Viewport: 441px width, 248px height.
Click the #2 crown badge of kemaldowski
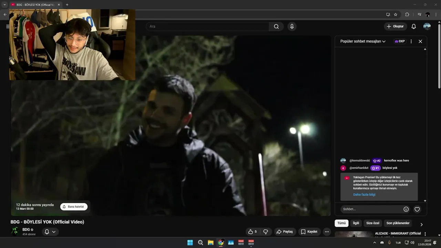coord(377,161)
